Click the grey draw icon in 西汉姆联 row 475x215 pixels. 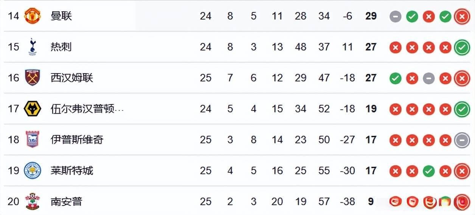tap(428, 78)
